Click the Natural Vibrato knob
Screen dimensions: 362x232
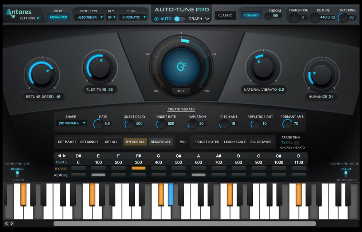coord(263,67)
